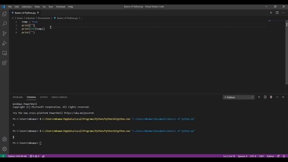This screenshot has width=288, height=162.
Task: Close the Basics of Python.py tab
Action: coord(38,13)
